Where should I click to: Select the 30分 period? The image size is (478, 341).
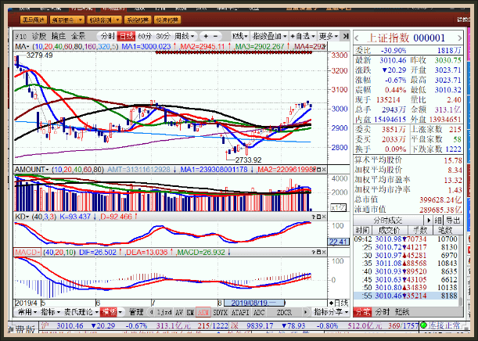coord(163,36)
